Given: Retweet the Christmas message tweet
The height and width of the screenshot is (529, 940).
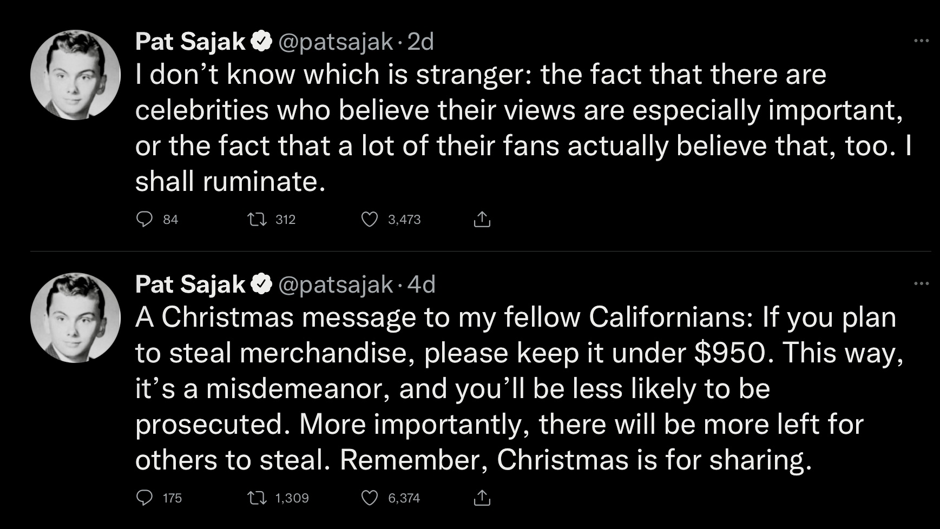Looking at the screenshot, I should 257,498.
